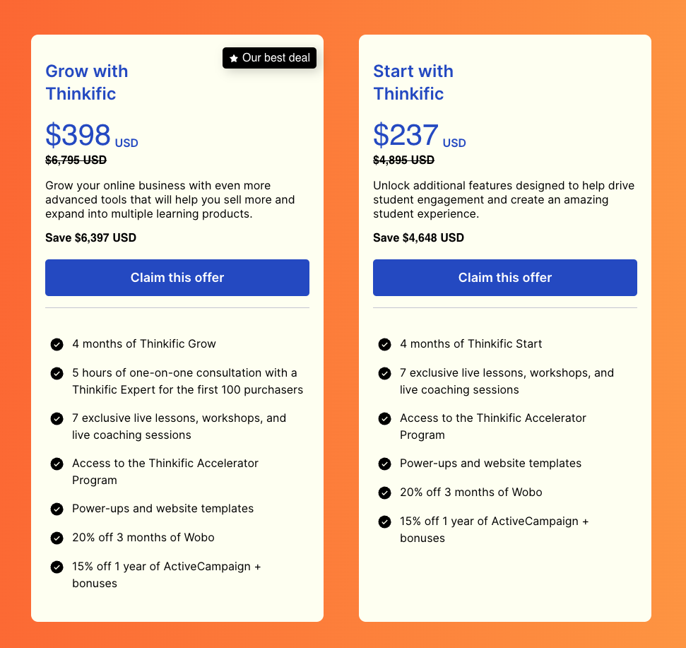Click checkmark beside Grow plan Accelerator Program
Image resolution: width=686 pixels, height=648 pixels.
pyautogui.click(x=57, y=464)
